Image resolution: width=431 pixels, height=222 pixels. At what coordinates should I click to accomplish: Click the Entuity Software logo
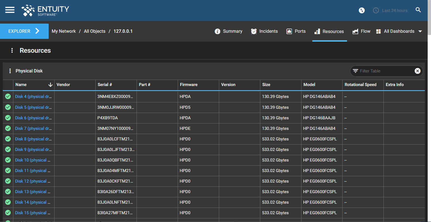click(x=45, y=11)
